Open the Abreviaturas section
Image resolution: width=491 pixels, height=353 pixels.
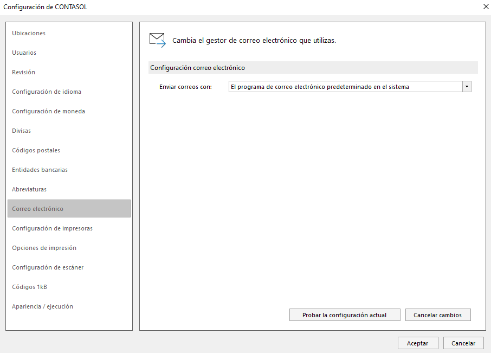pyautogui.click(x=29, y=189)
